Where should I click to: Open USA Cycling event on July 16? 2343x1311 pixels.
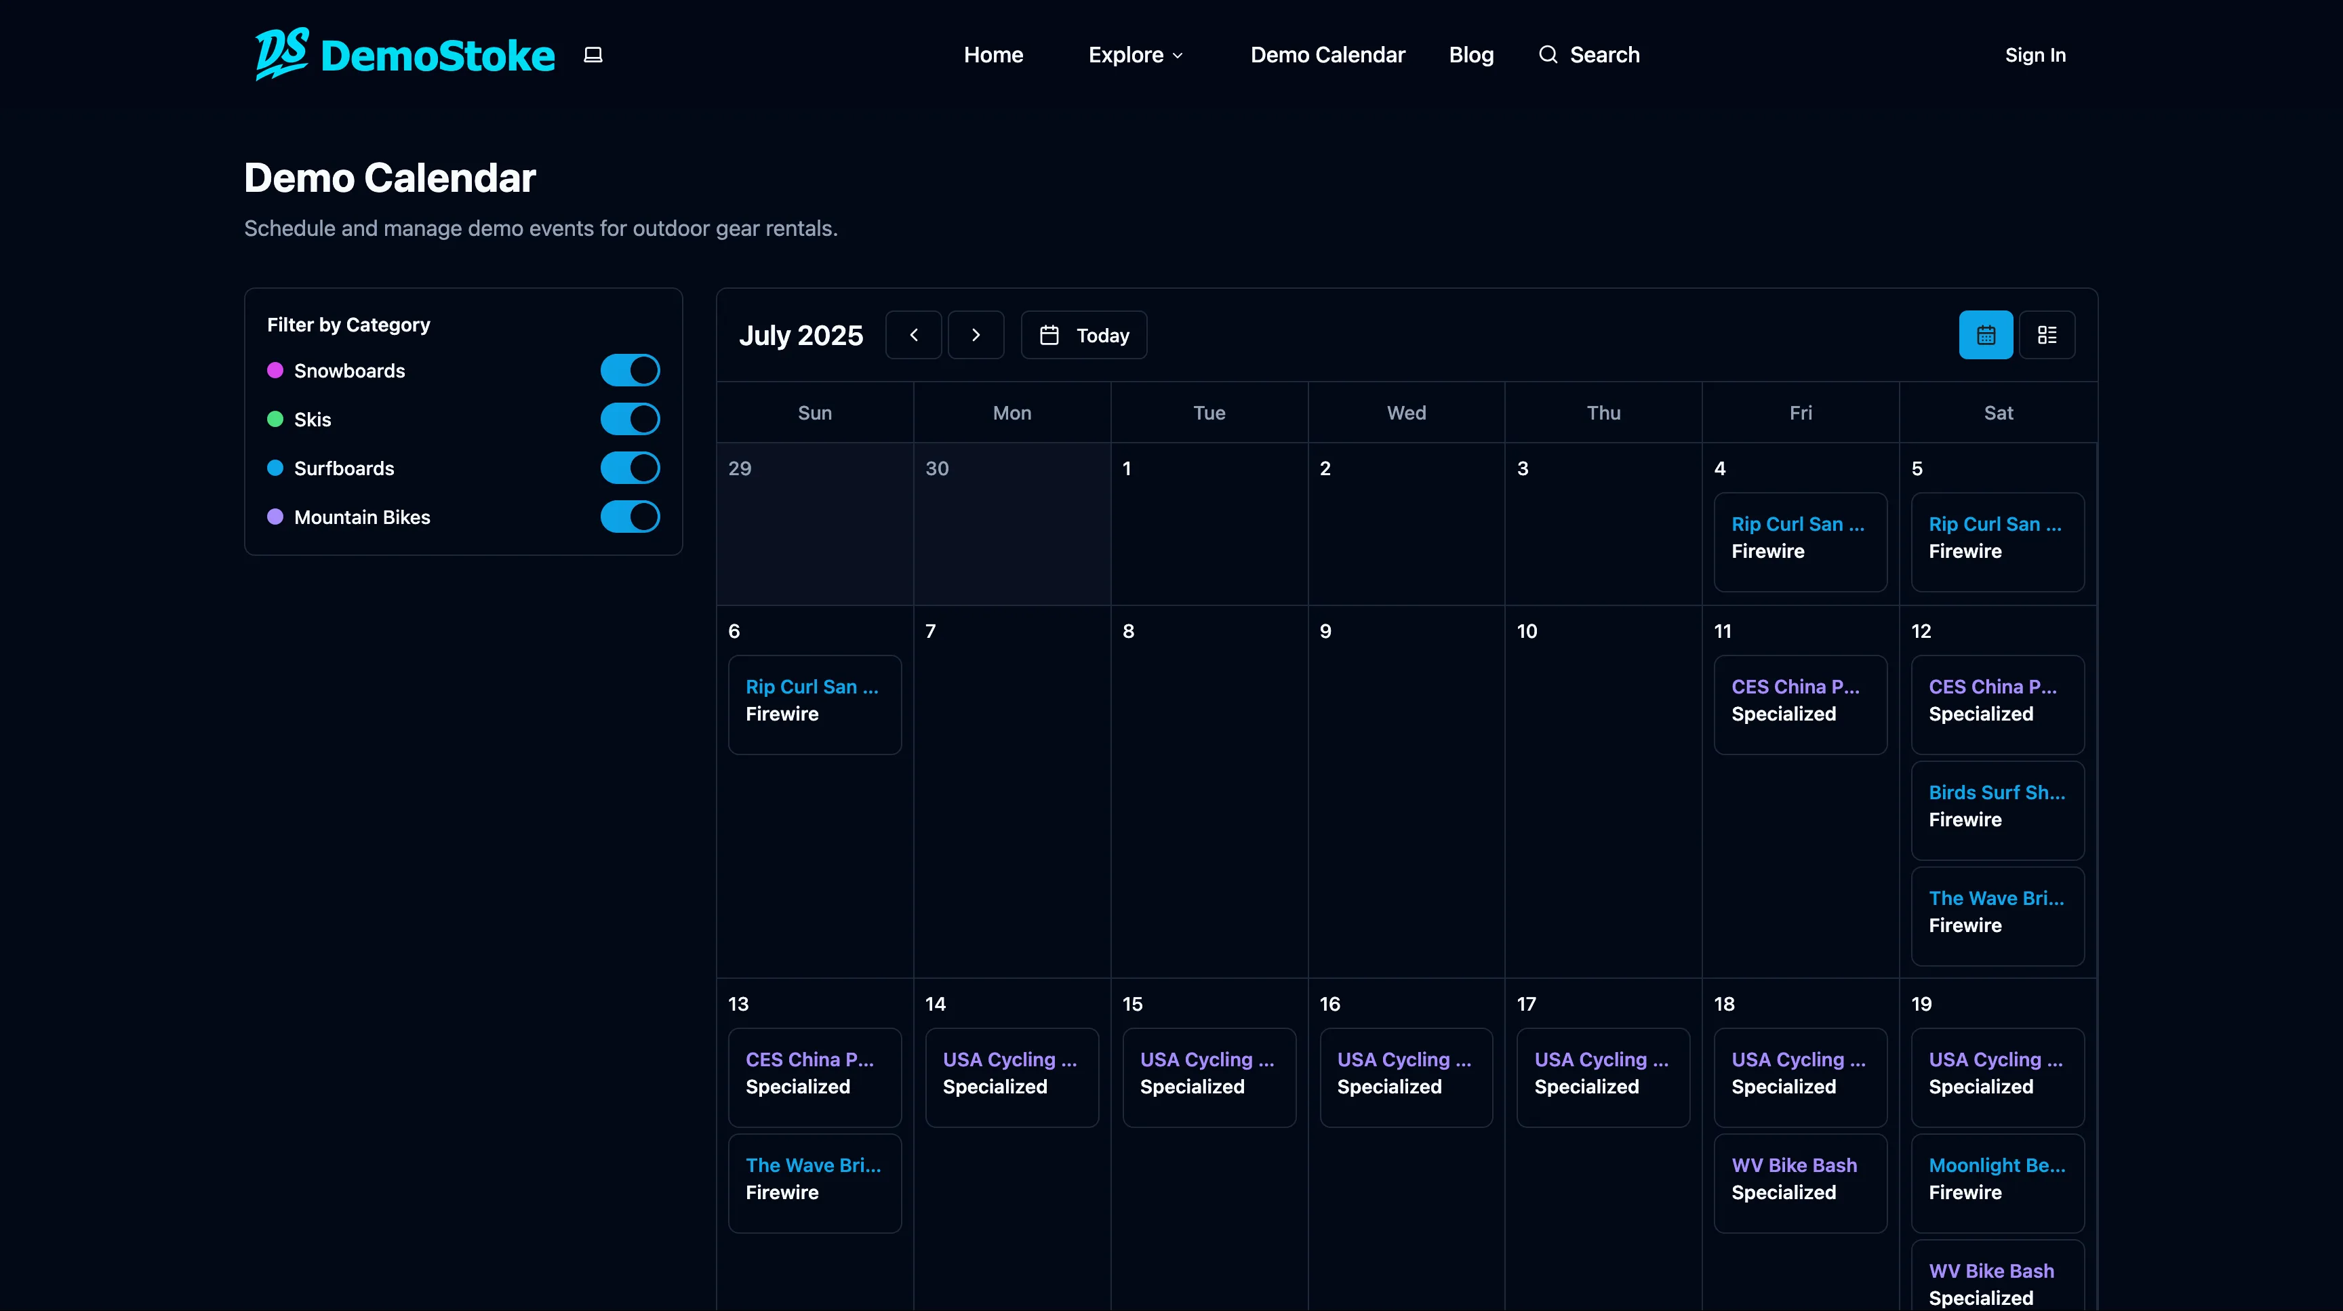coord(1406,1077)
